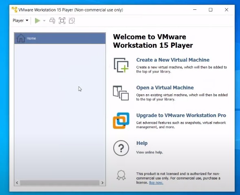Select the Home item in library

[60, 38]
